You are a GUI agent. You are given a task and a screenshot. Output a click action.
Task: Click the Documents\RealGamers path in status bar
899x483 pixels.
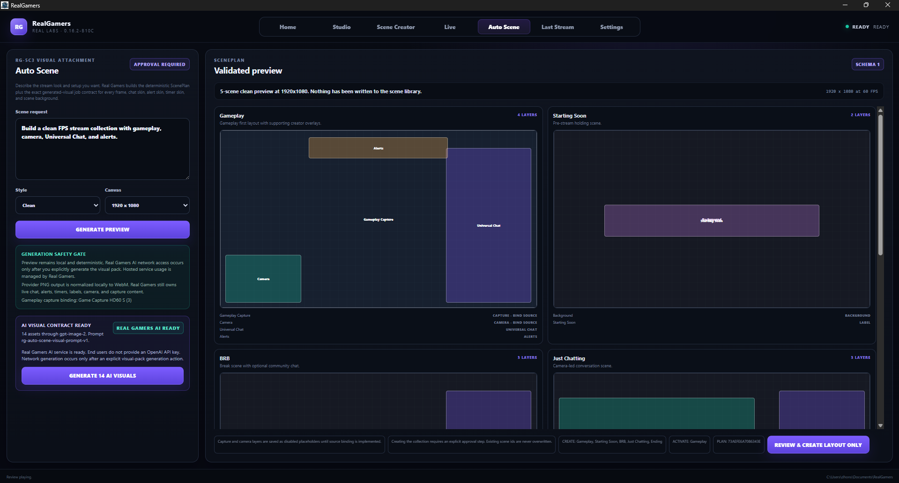860,477
